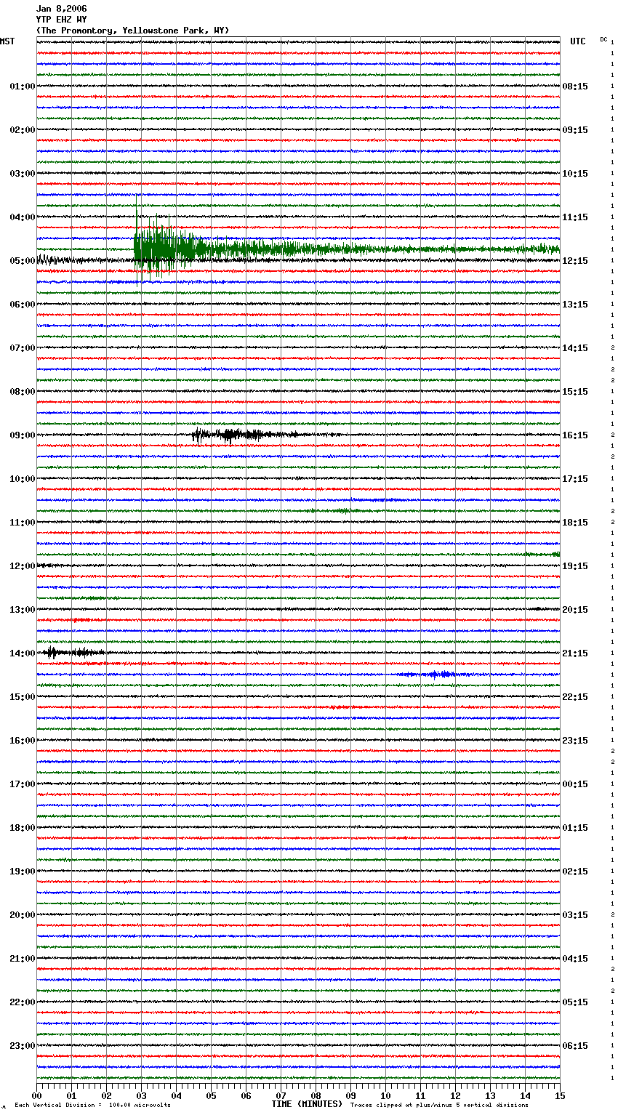Select the '10:00' MST time label
Screen dimensions: 618x1115
(22, 479)
